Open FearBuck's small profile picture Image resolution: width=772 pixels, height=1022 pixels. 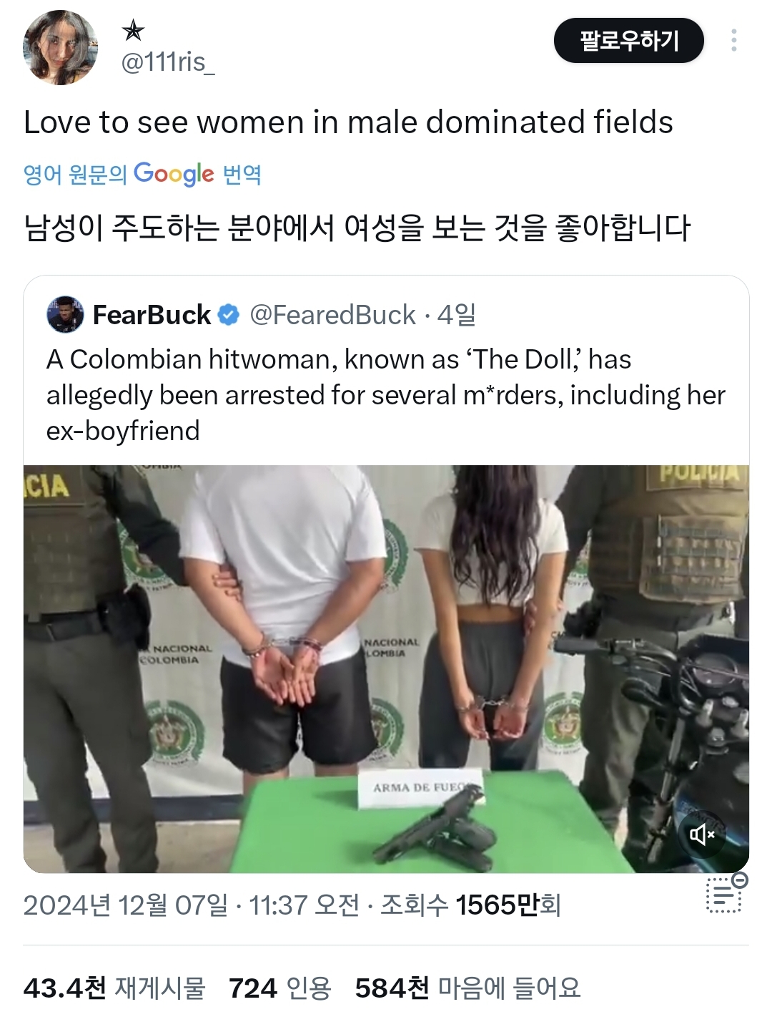point(65,314)
